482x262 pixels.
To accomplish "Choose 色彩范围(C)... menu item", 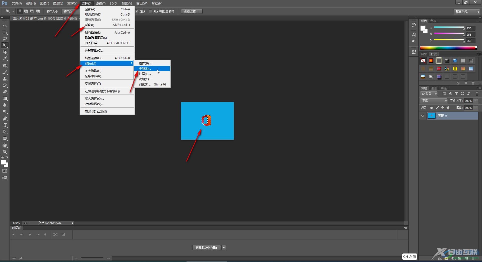I will (107, 50).
